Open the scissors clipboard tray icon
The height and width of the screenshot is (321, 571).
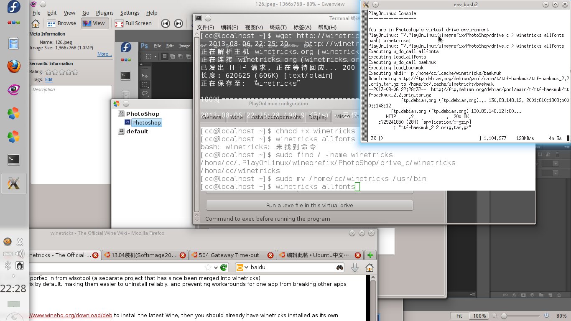(x=19, y=242)
